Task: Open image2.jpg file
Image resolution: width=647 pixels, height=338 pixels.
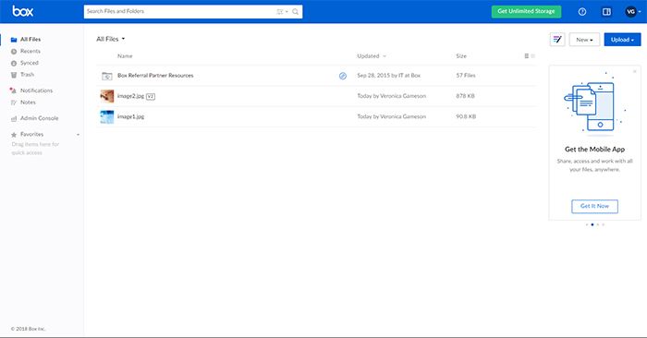Action: (x=131, y=96)
